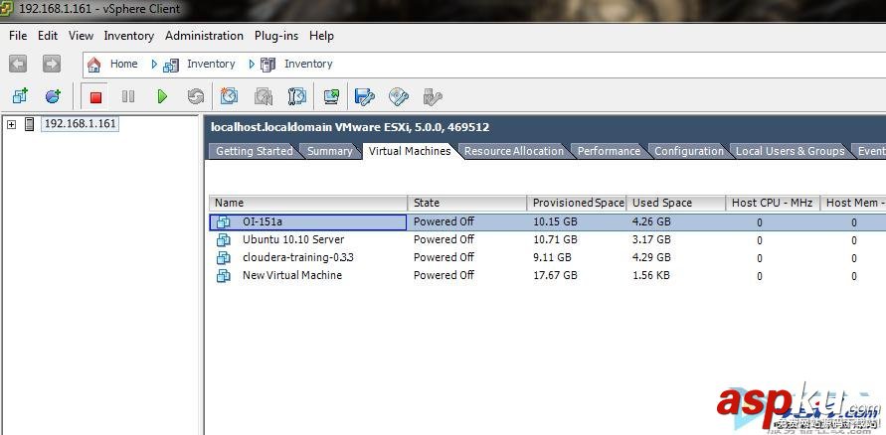Click the VM icon for OI-151a
The height and width of the screenshot is (435, 886).
pos(224,222)
